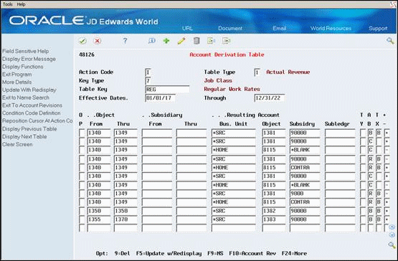Click the F24=More function text
Image resolution: width=398 pixels, height=261 pixels.
click(294, 253)
